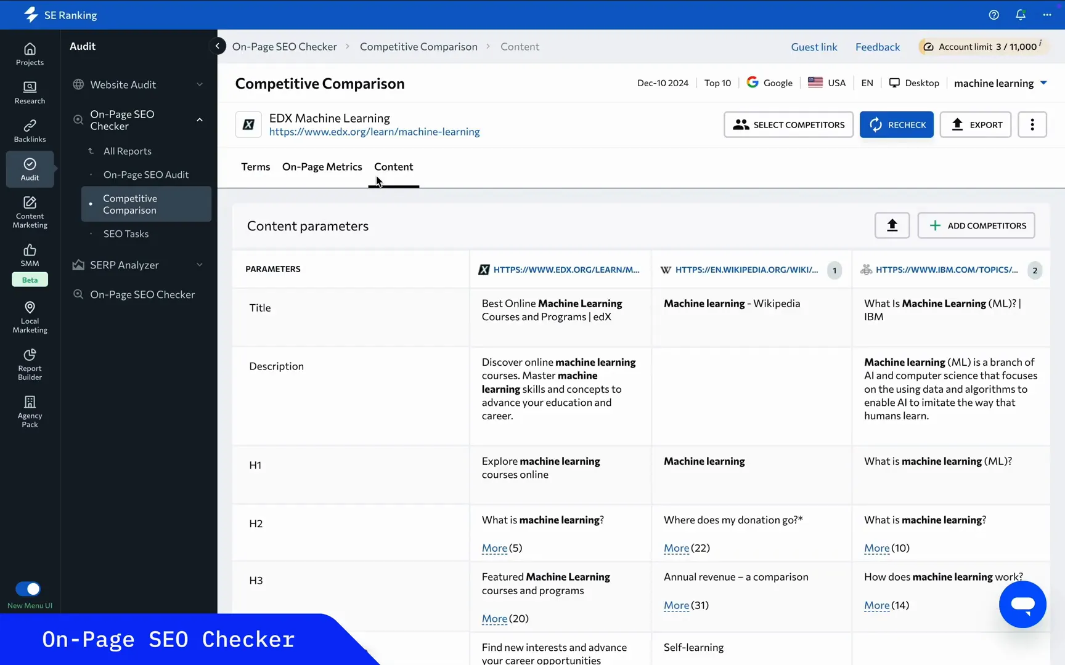1065x665 pixels.
Task: Open the On-Page Metrics tab
Action: pos(322,167)
